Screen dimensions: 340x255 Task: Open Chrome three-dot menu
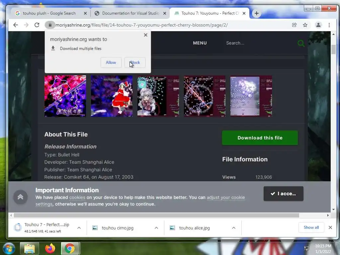[329, 25]
